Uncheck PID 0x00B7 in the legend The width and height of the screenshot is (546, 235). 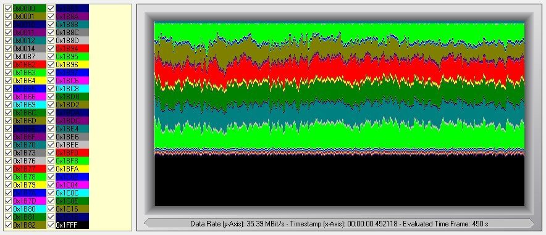9,56
